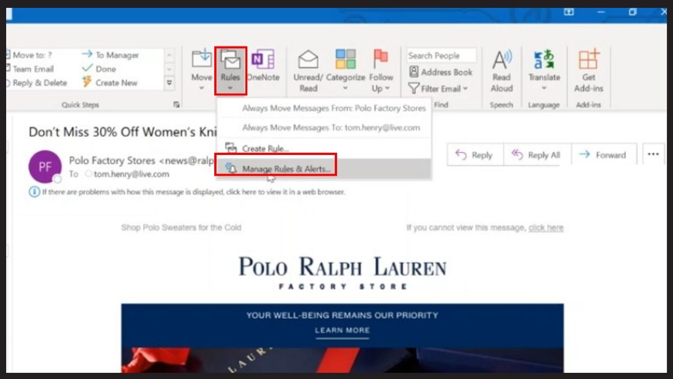Open the Move dropdown arrow
Viewport: 673px width, 379px height.
point(201,88)
